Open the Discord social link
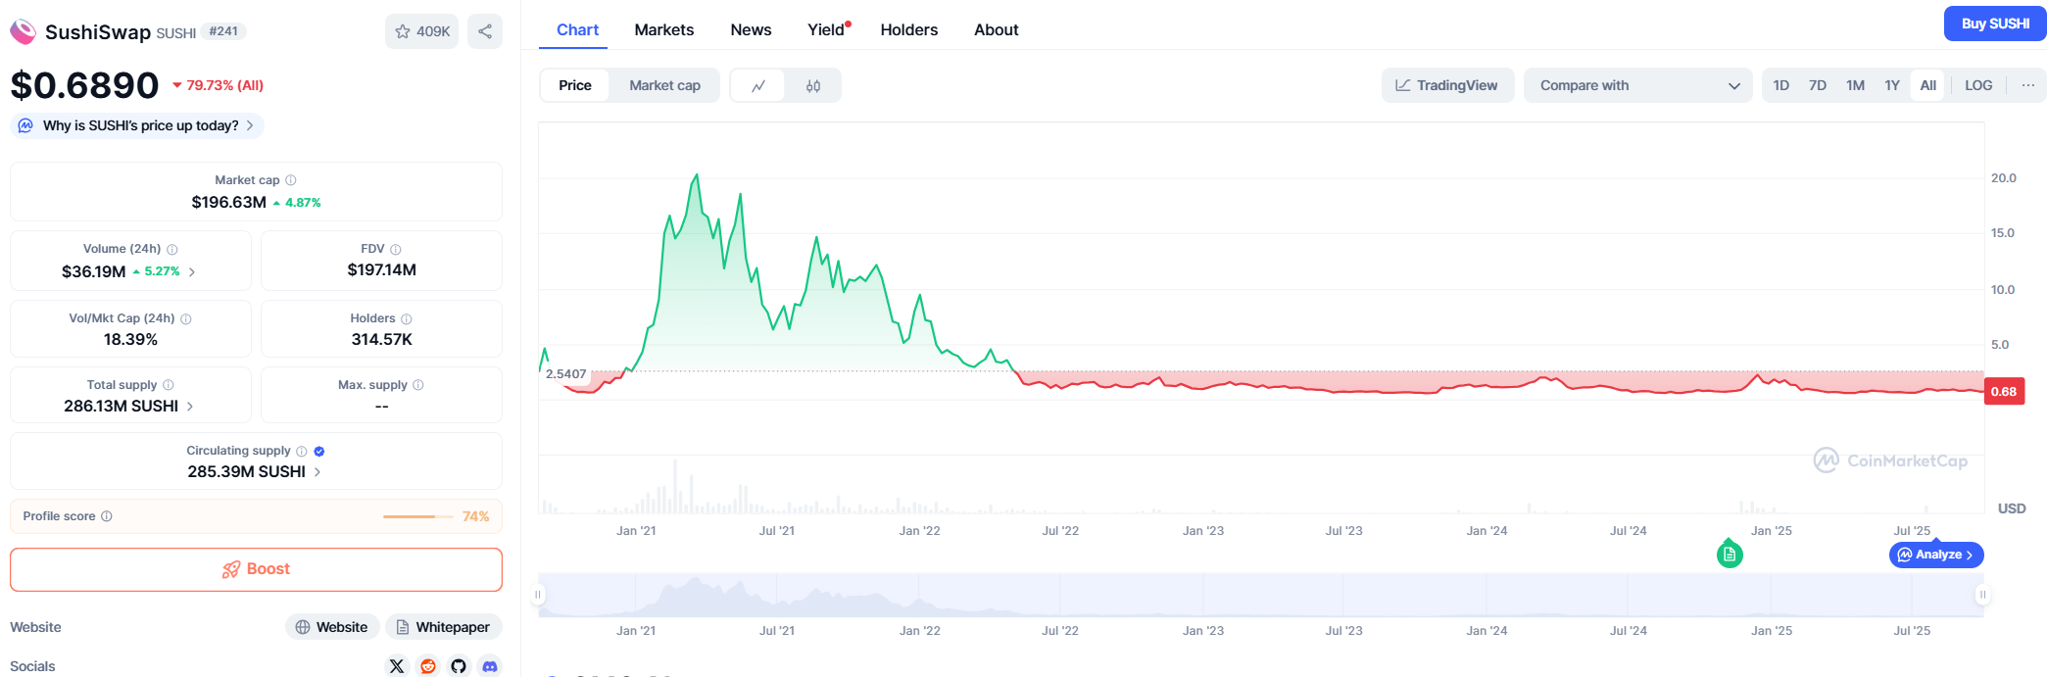Viewport: 2047px width, 677px height. click(x=490, y=666)
